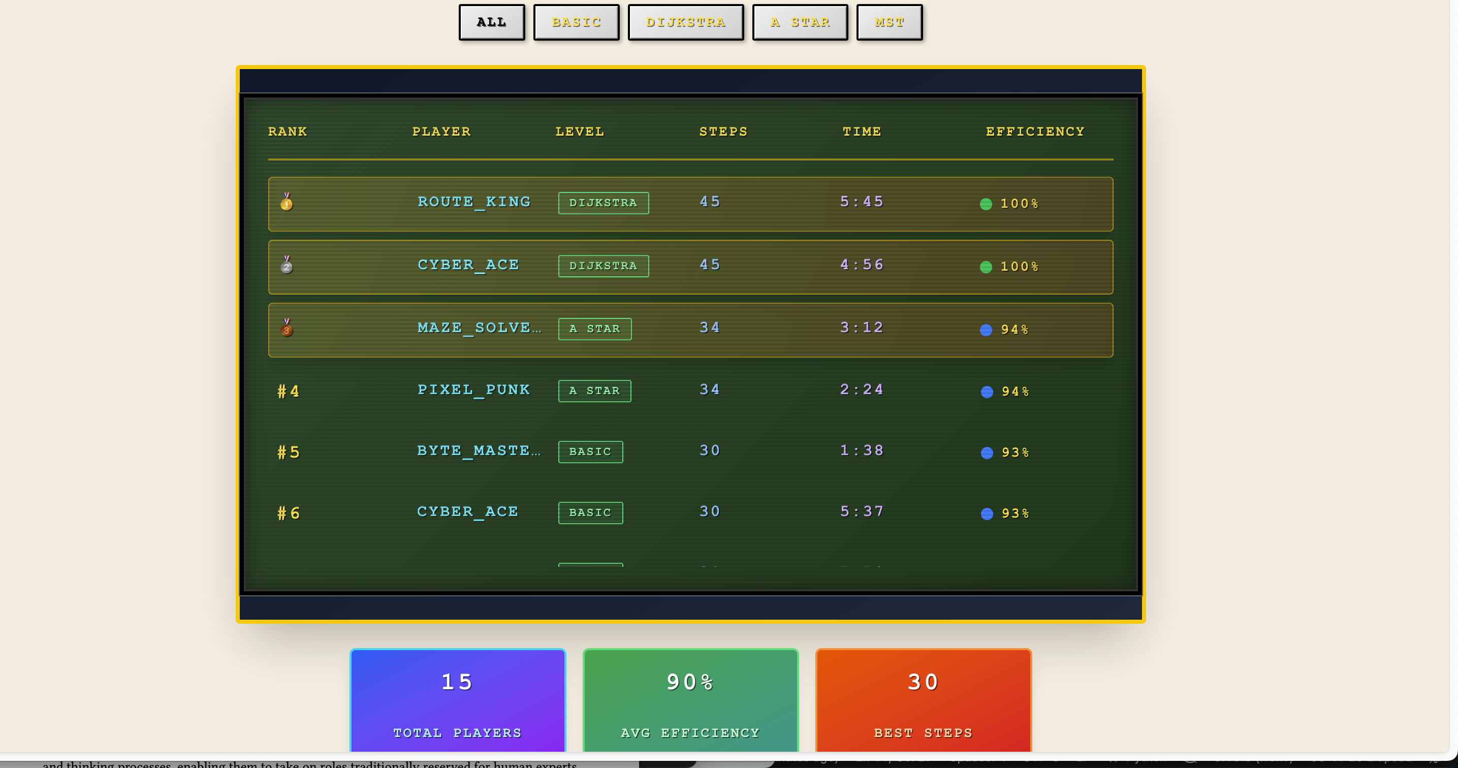
Task: Click the Avg Efficiency 90% card
Action: [x=690, y=702]
